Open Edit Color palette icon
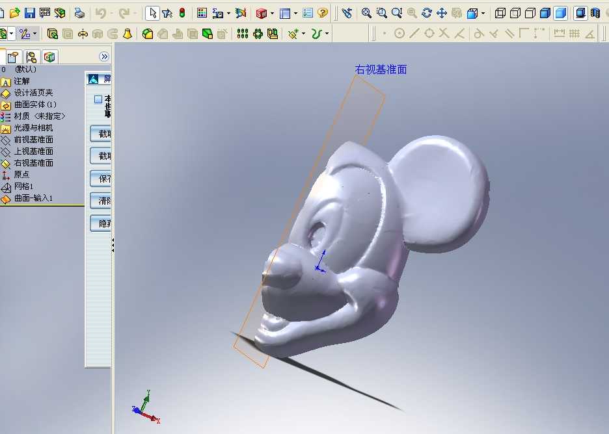This screenshot has height=434, width=609. [x=202, y=13]
